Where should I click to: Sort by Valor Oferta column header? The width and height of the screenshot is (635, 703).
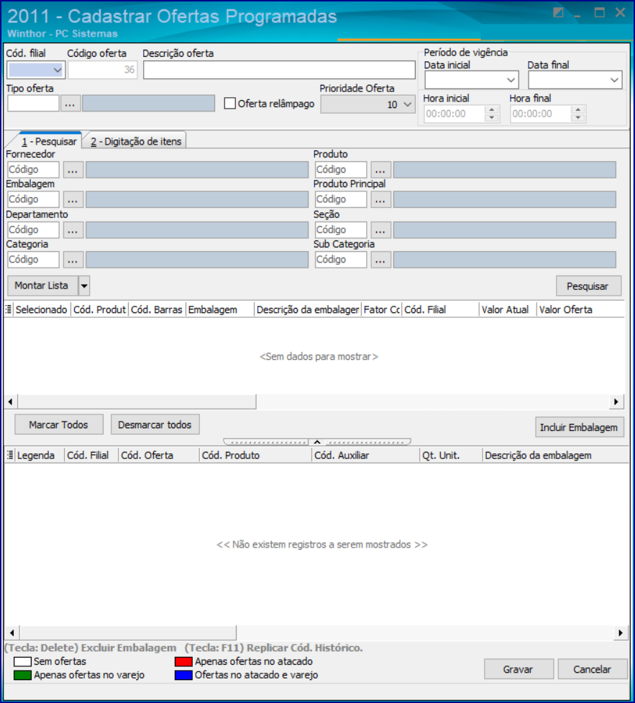581,310
